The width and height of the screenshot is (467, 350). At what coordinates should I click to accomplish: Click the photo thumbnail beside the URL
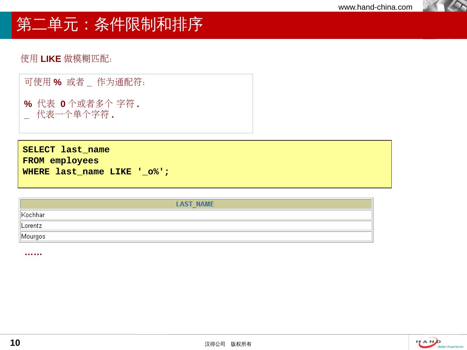click(x=445, y=6)
